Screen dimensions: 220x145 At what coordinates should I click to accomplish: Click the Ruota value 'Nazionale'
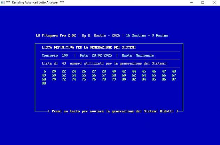145,56
